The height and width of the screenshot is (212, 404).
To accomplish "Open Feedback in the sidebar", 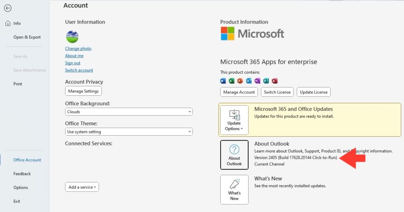I will point(22,174).
